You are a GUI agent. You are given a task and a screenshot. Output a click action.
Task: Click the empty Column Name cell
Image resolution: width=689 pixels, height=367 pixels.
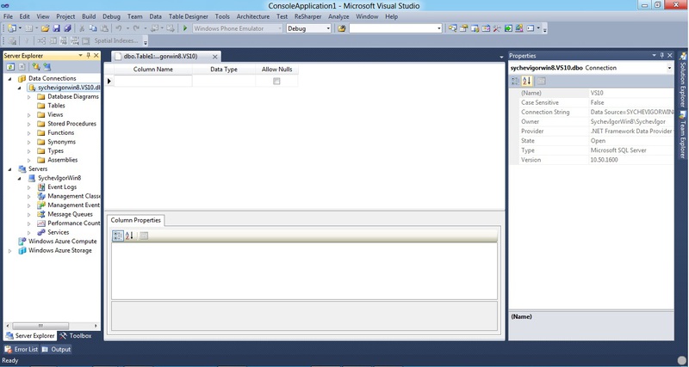pyautogui.click(x=153, y=81)
